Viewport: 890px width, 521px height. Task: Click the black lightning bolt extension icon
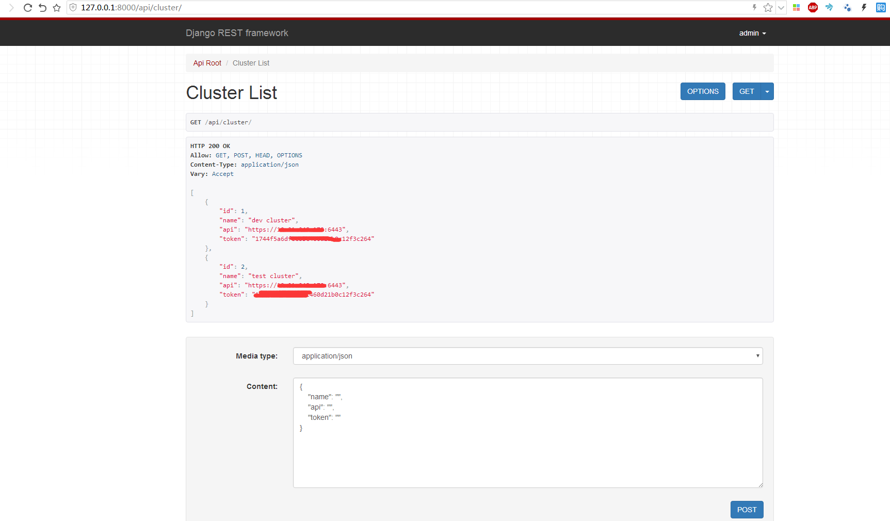864,7
